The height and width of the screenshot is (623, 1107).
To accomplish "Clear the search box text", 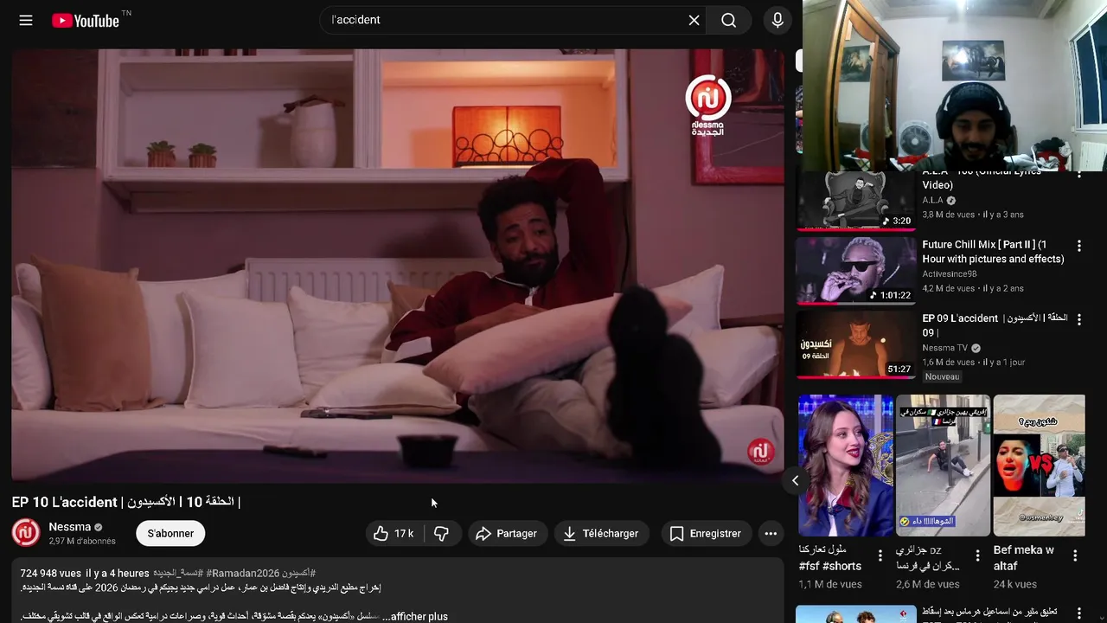I will pyautogui.click(x=694, y=20).
